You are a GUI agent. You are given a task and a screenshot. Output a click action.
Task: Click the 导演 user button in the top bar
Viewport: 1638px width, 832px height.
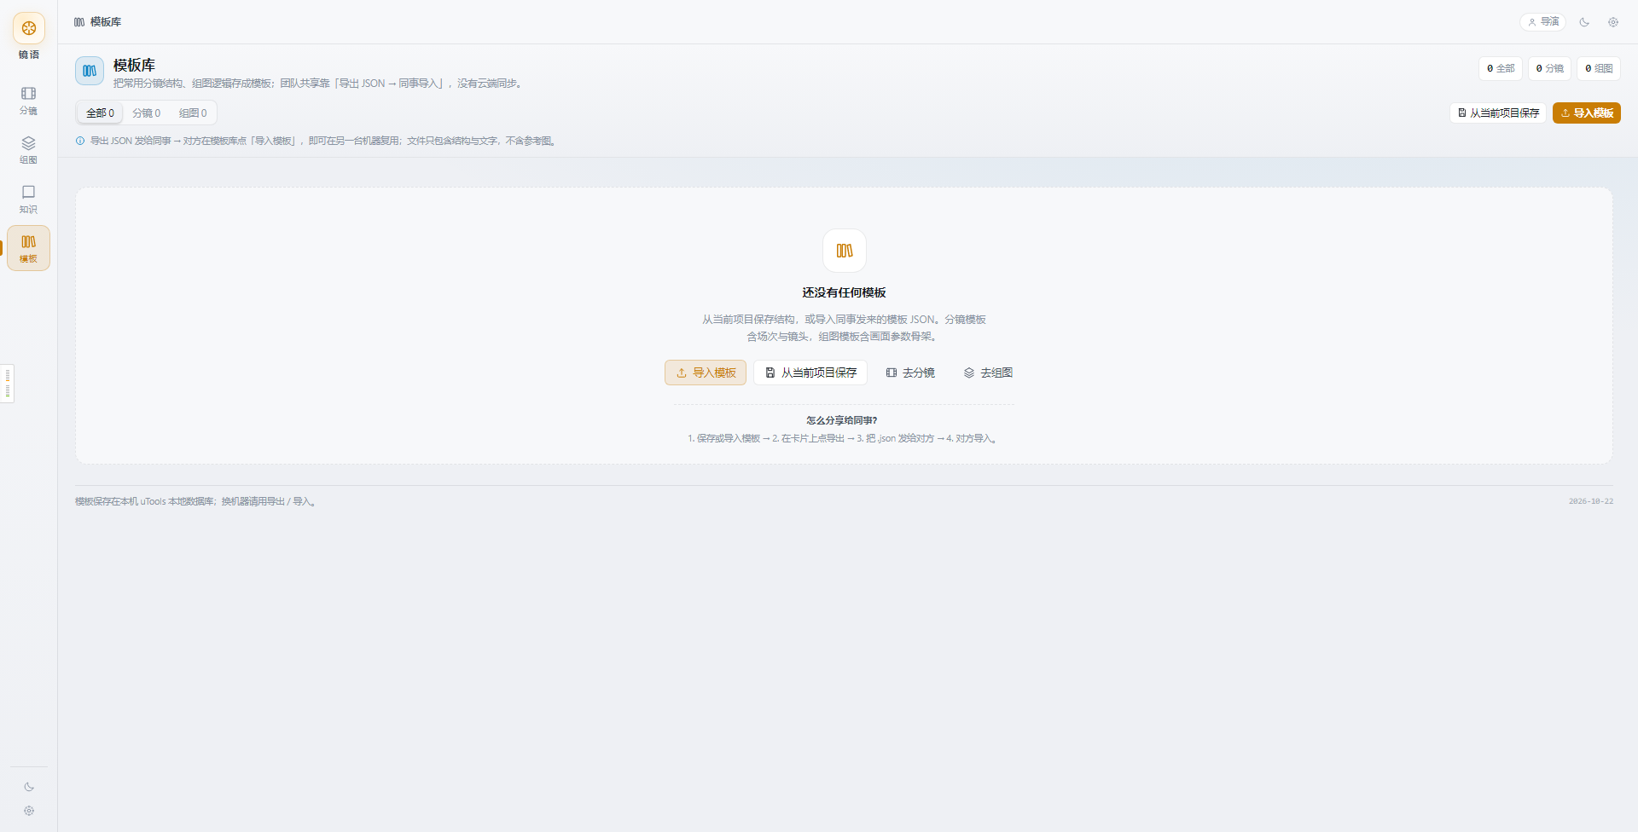[1543, 22]
